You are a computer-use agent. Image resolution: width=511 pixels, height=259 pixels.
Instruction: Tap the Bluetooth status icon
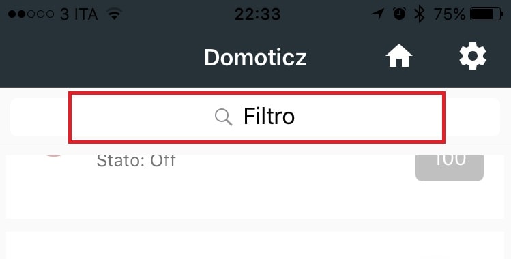[x=419, y=14]
